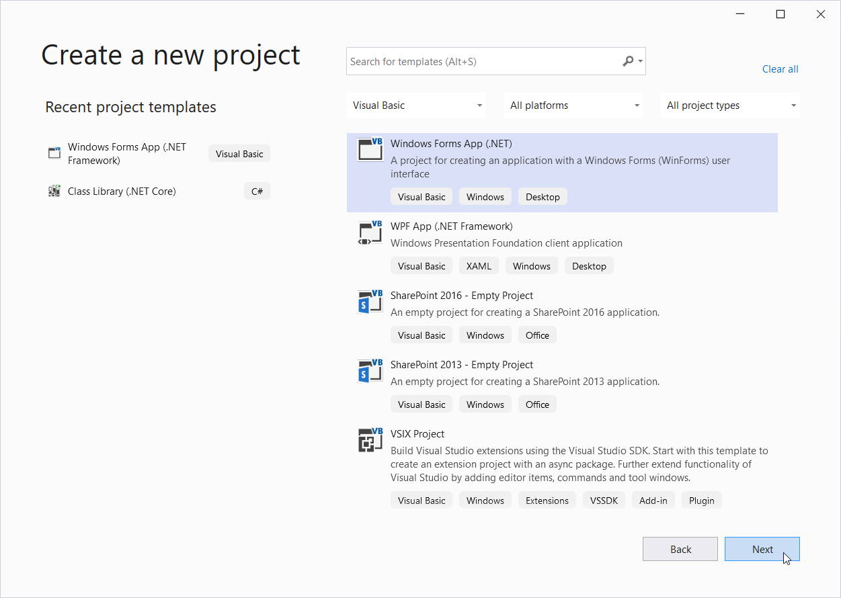The height and width of the screenshot is (598, 841).
Task: Select SharePoint 2013 - Empty Project title
Action: (462, 365)
